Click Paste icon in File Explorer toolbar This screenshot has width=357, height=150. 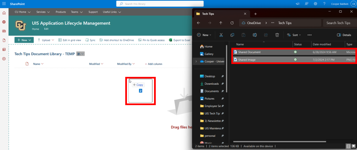click(243, 35)
